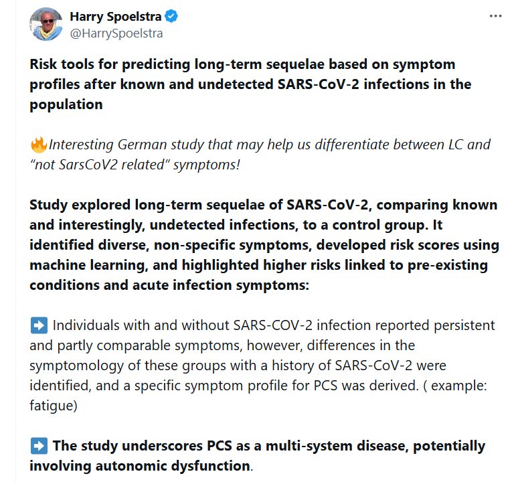Click the italic "Interesting German study" sentence

pyautogui.click(x=268, y=144)
